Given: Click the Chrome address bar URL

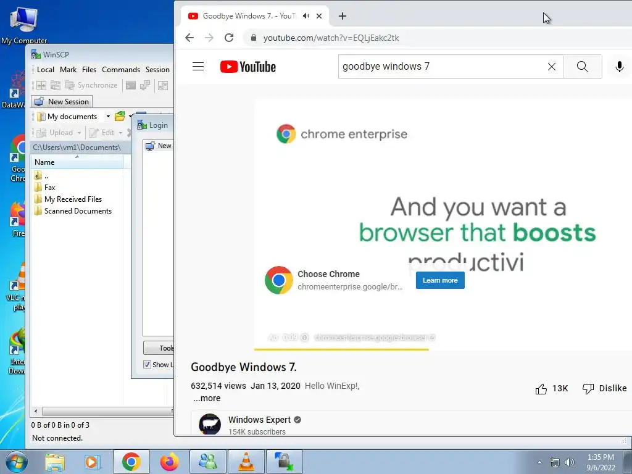Looking at the screenshot, I should [x=331, y=38].
